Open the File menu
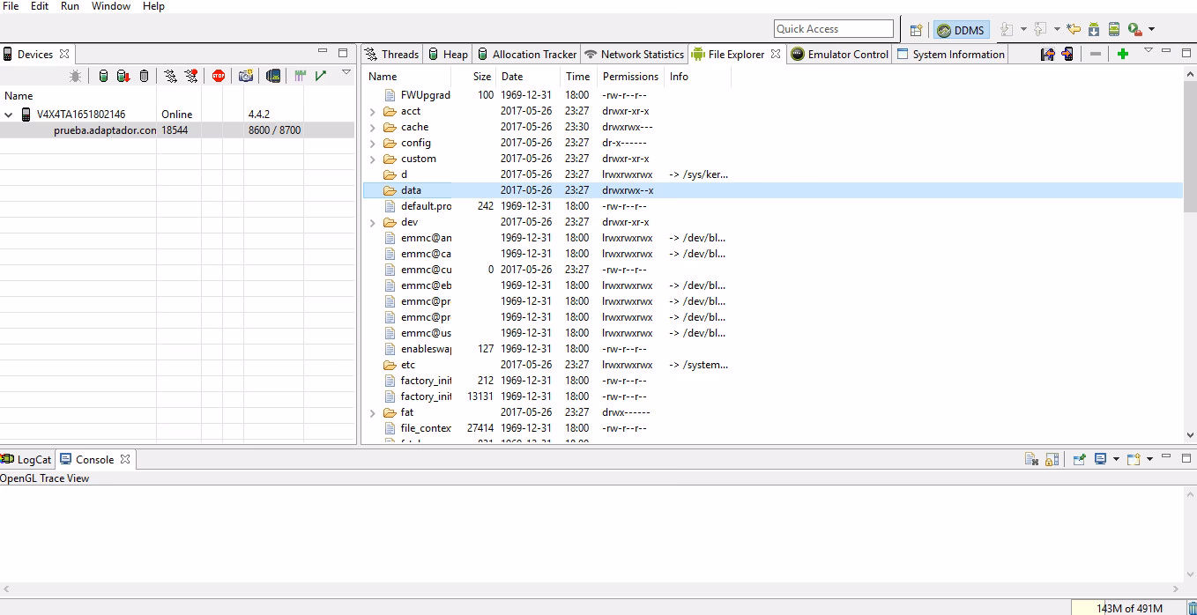This screenshot has width=1197, height=615. tap(11, 6)
